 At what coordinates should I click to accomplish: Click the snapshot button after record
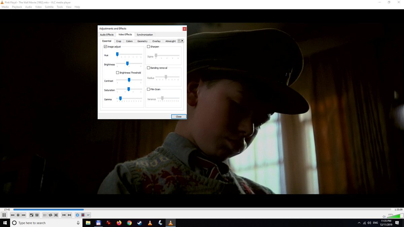click(89, 215)
